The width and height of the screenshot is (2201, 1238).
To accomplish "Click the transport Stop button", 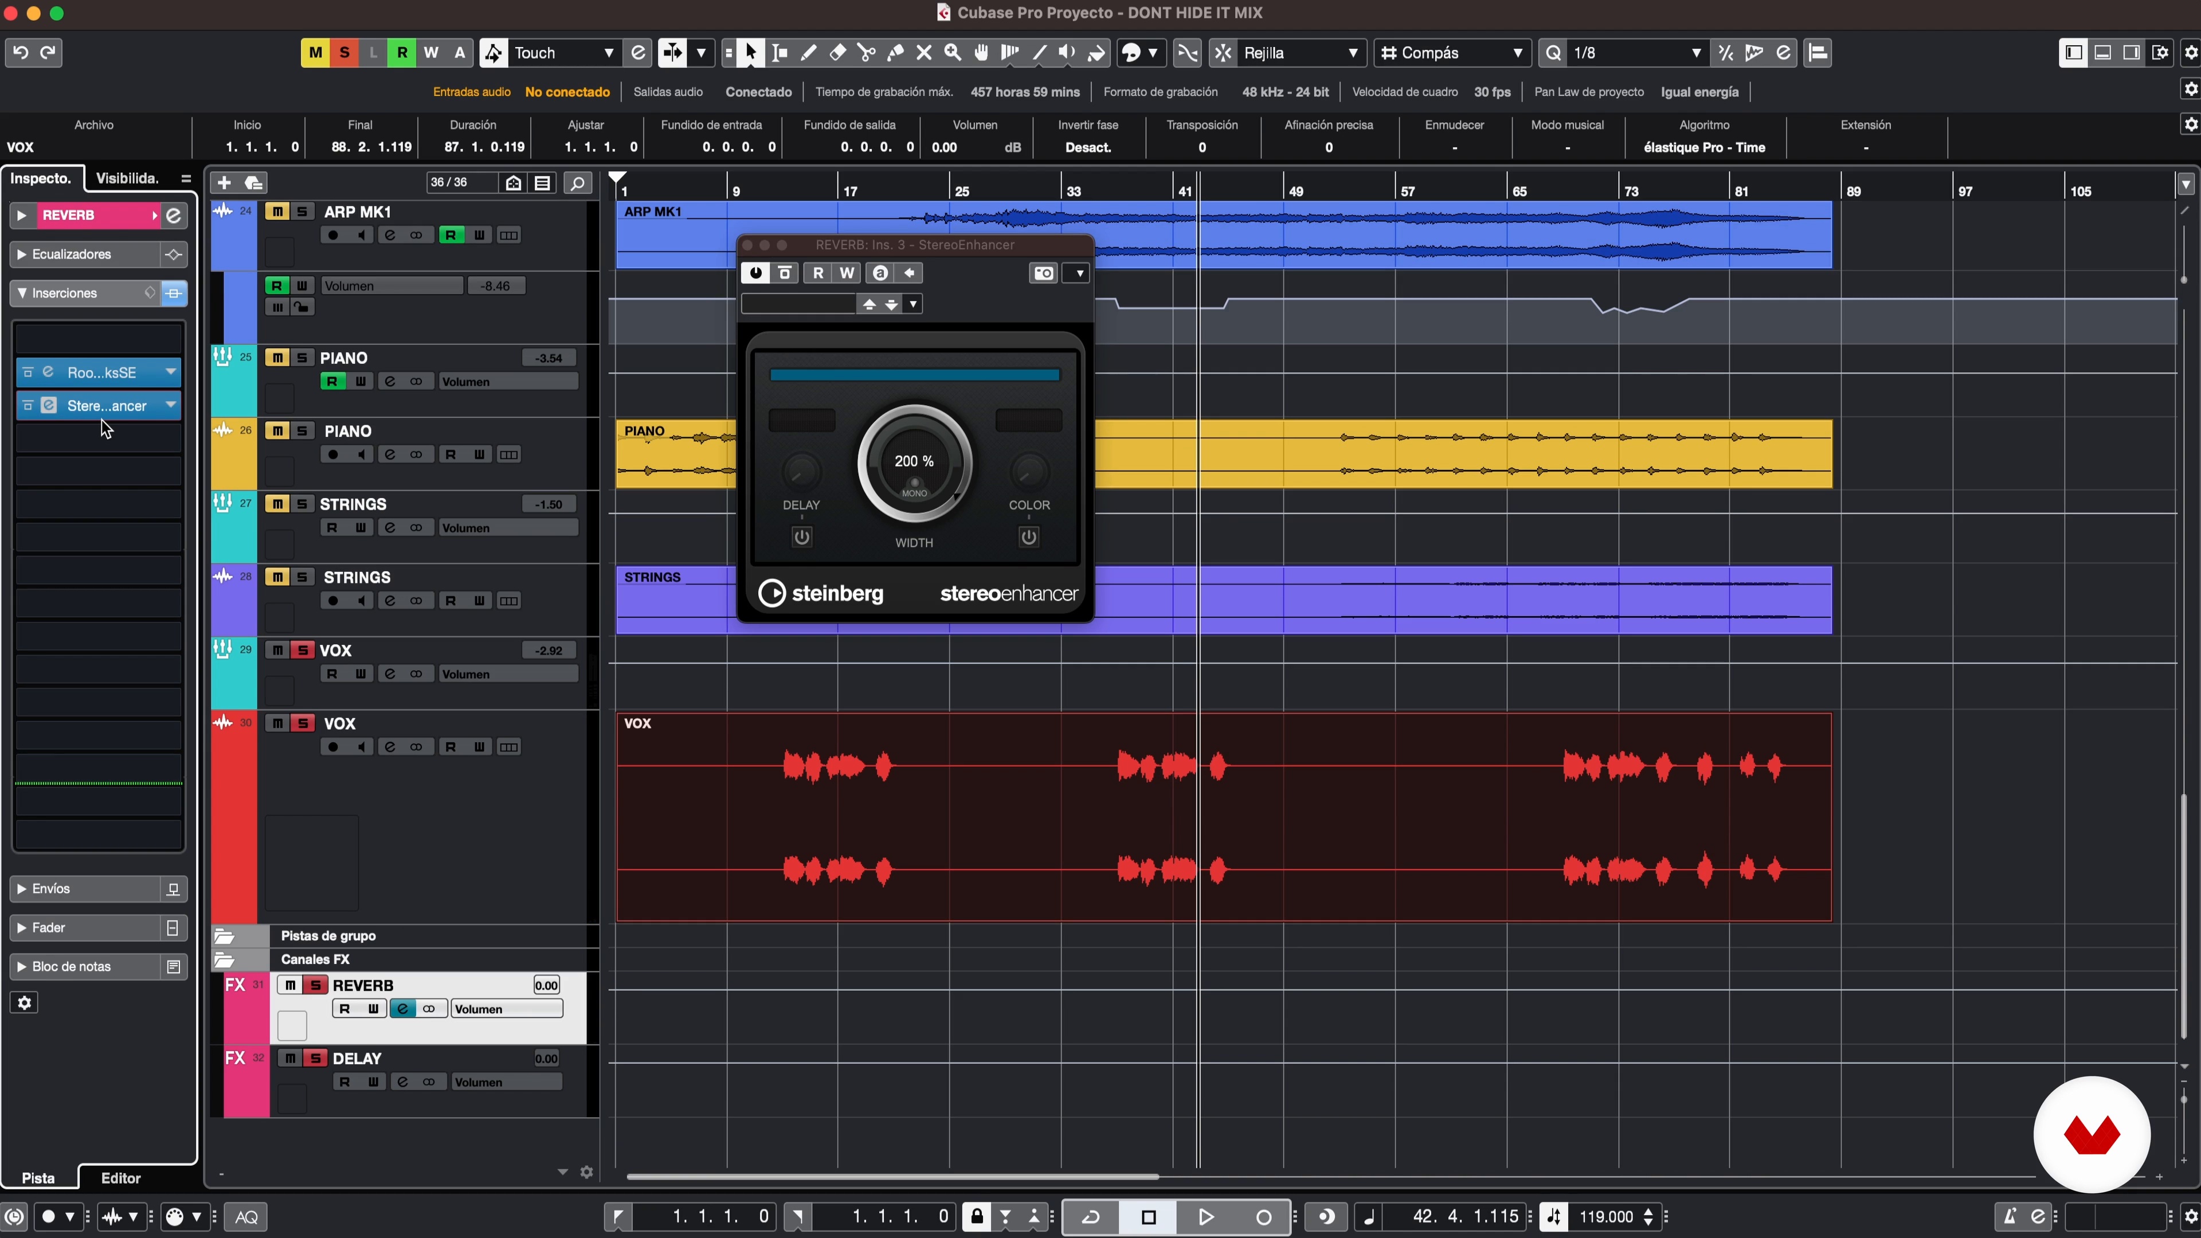I will (1148, 1217).
